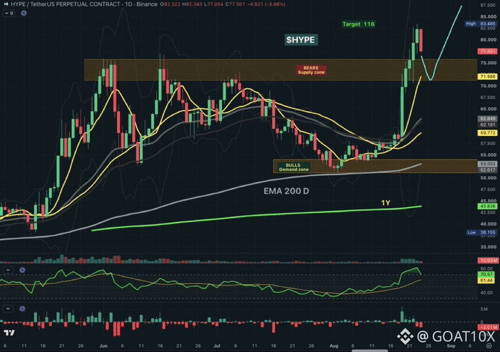The image size is (500, 352).
Task: Select the 'BULLS Demand zone' label
Action: pyautogui.click(x=293, y=167)
